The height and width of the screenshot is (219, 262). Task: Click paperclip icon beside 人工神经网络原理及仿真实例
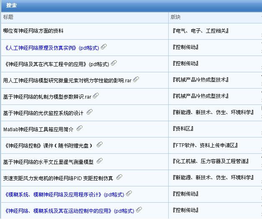(x=104, y=47)
